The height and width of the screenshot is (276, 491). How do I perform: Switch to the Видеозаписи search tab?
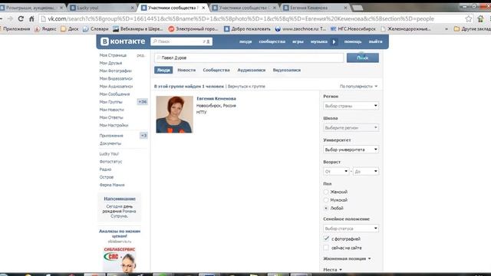(287, 70)
